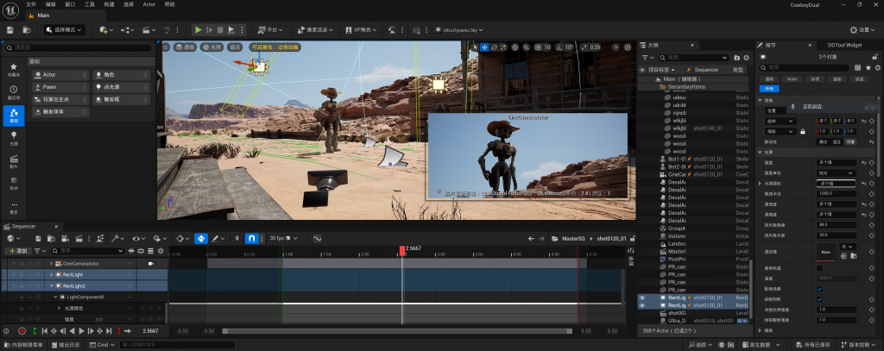Screen dimensions: 884x351
Task: Toggle the Cast Shadows checkbox in Details
Action: 819,299
